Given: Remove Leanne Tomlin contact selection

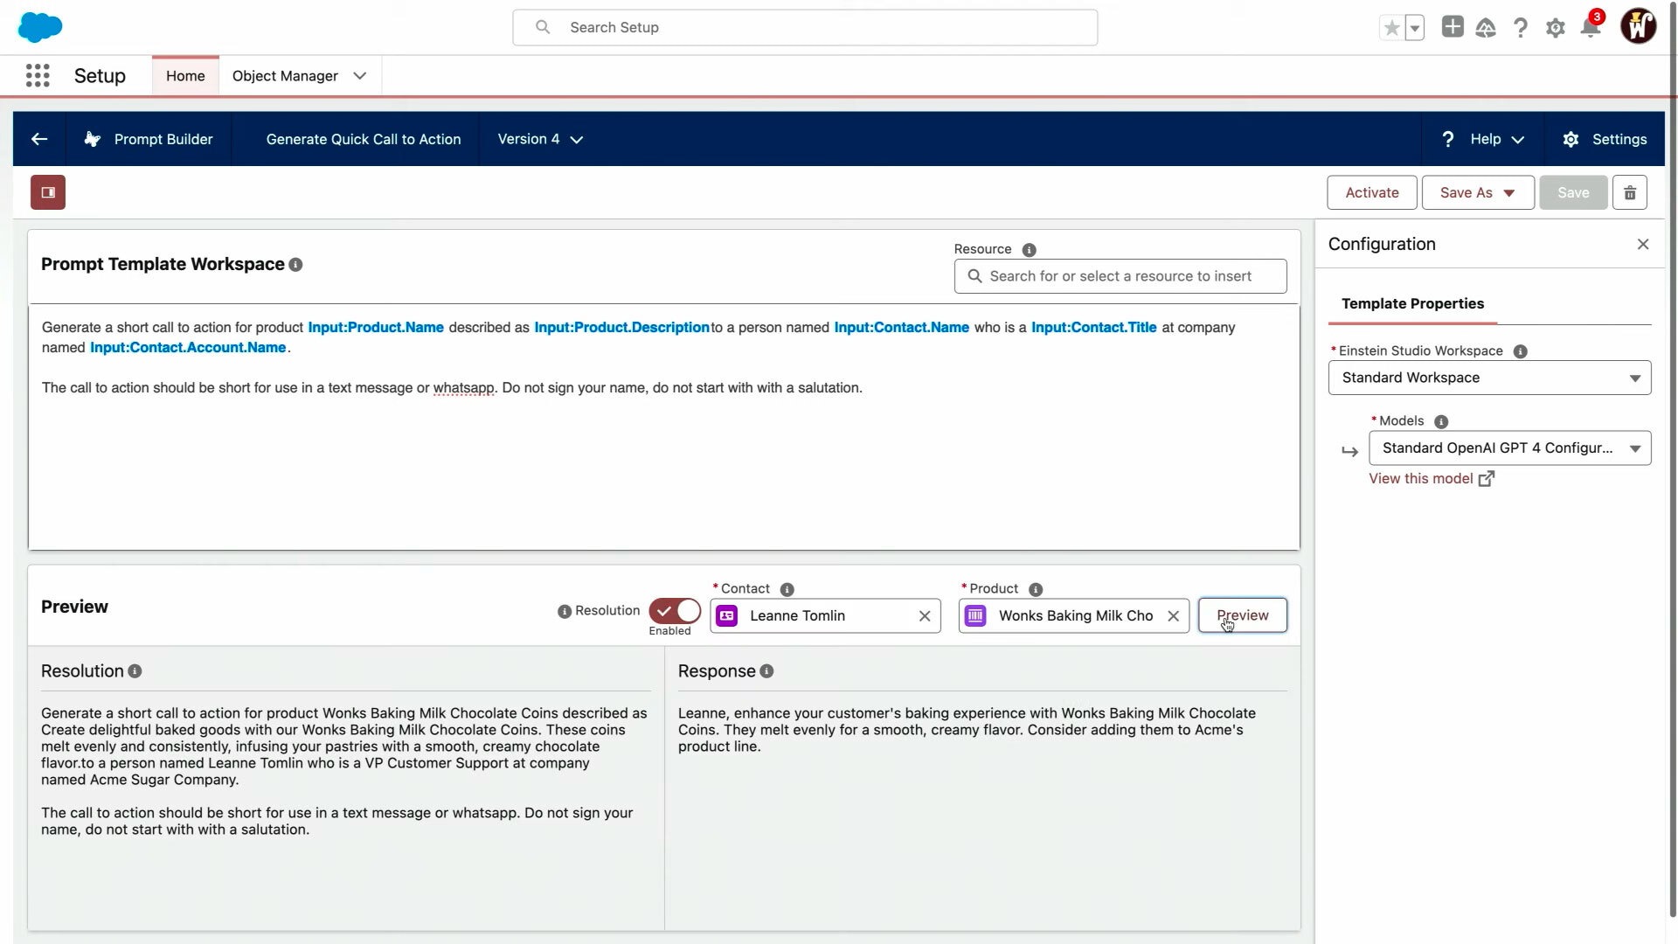Looking at the screenshot, I should point(926,615).
